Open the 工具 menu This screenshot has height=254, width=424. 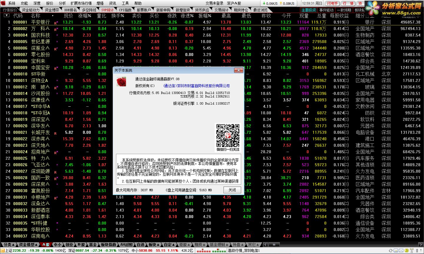pos(125,3)
